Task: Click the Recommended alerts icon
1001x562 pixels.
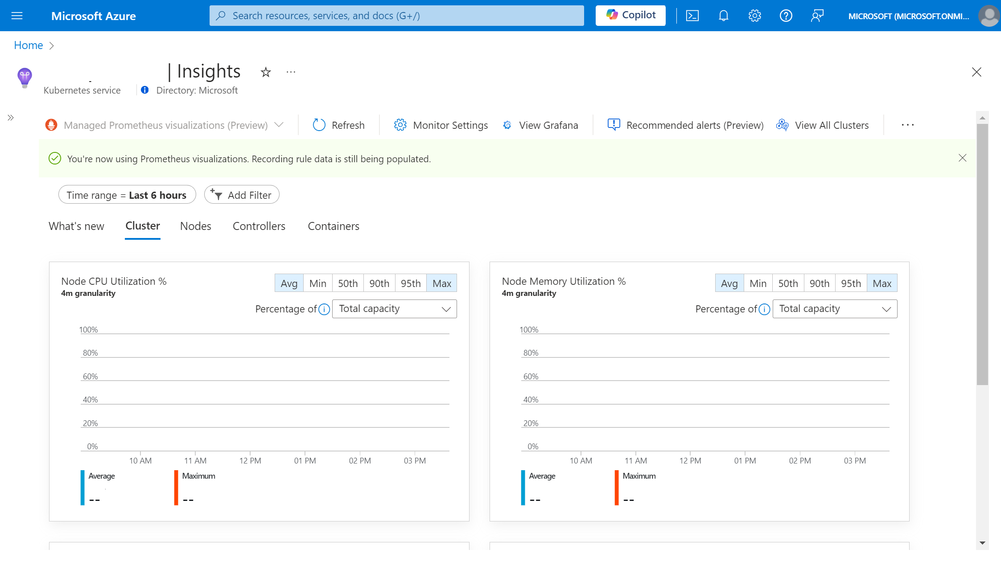Action: point(613,124)
